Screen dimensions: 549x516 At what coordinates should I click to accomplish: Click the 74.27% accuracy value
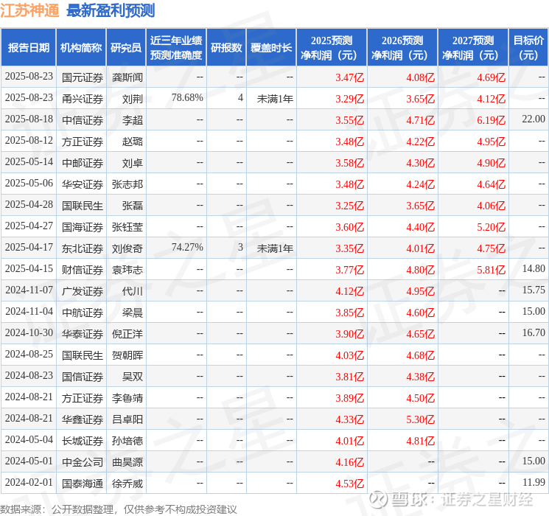[x=187, y=248]
